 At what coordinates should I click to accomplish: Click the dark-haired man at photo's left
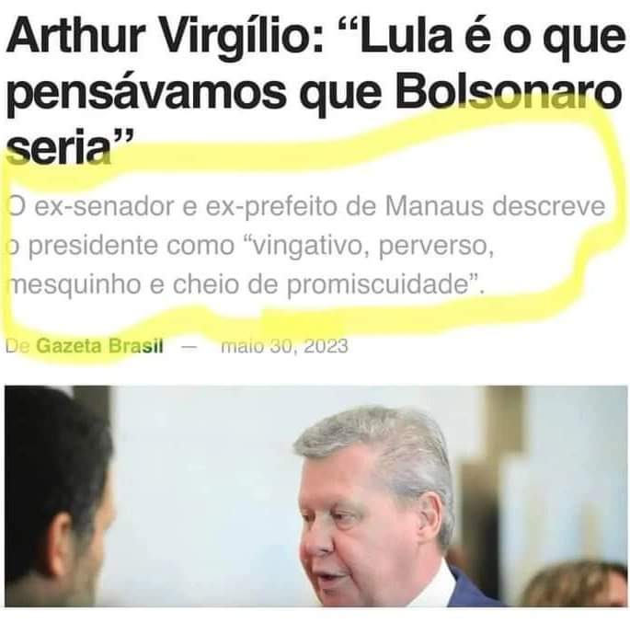click(56, 496)
